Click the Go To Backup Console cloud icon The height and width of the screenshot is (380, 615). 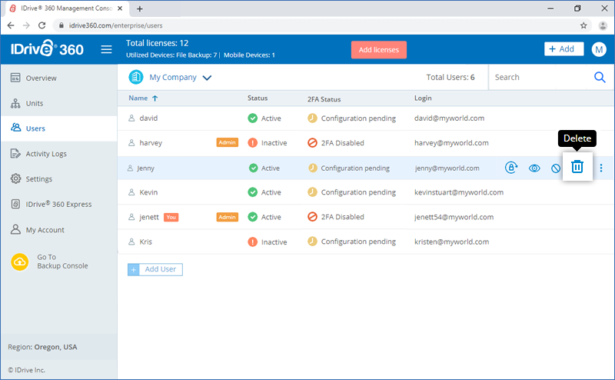point(20,262)
